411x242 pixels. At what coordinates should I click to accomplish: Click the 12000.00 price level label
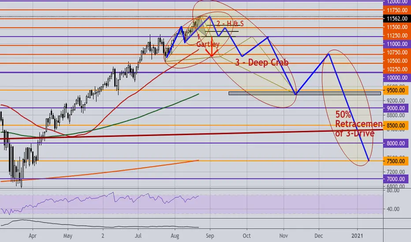point(396,2)
